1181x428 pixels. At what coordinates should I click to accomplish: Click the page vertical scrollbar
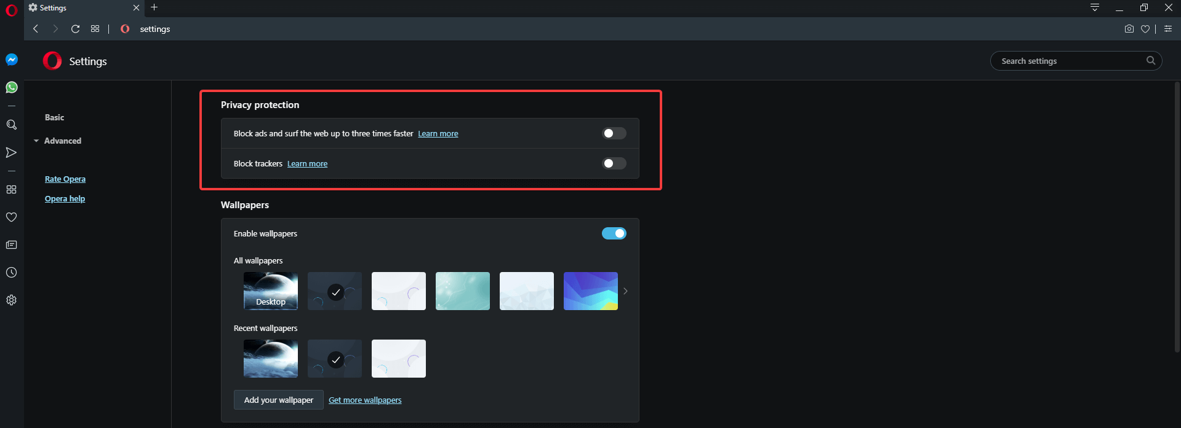pos(1177,217)
